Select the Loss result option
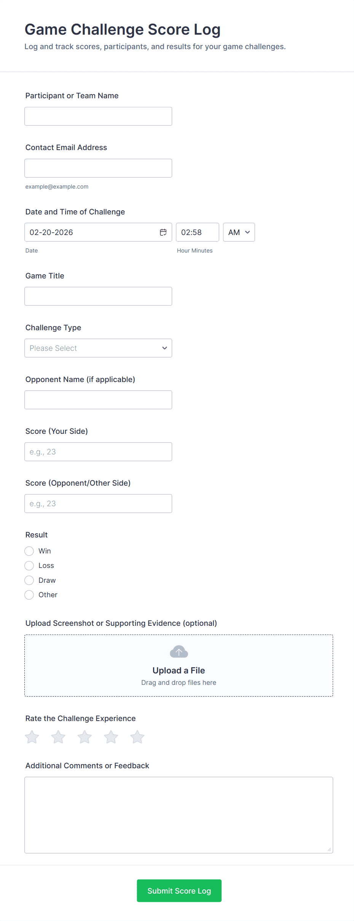This screenshot has width=354, height=921. (x=29, y=566)
